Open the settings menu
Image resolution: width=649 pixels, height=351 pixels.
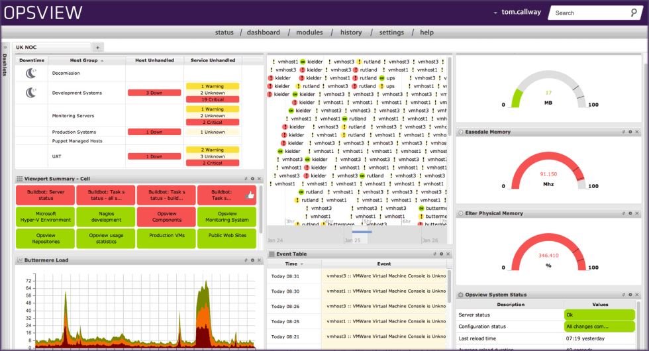click(x=391, y=32)
